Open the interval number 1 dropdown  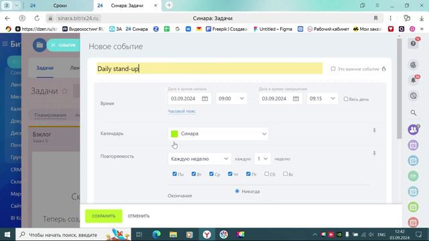tap(262, 159)
